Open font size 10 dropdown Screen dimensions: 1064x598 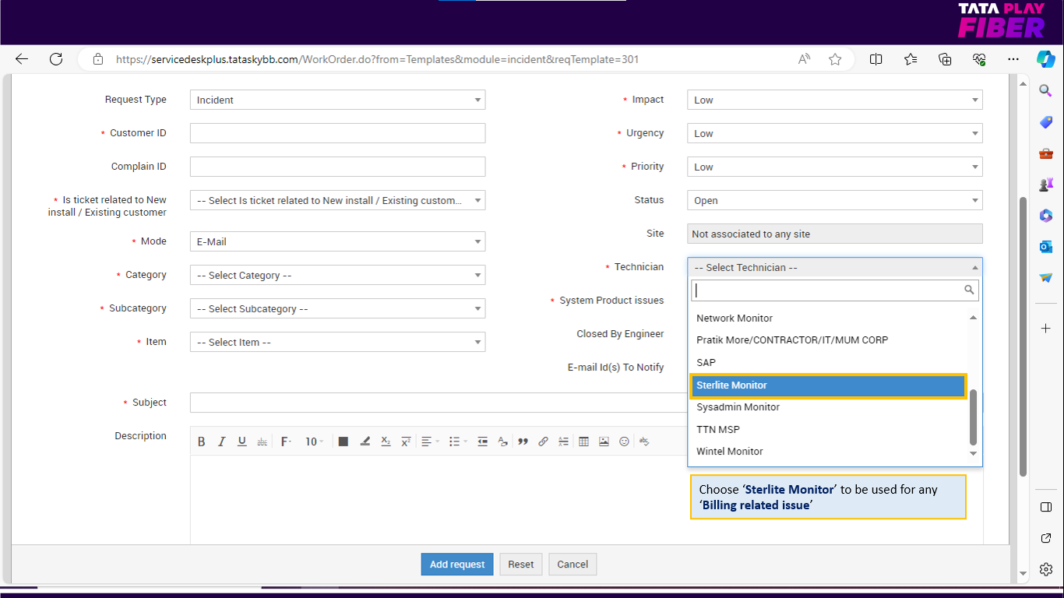[x=315, y=441]
